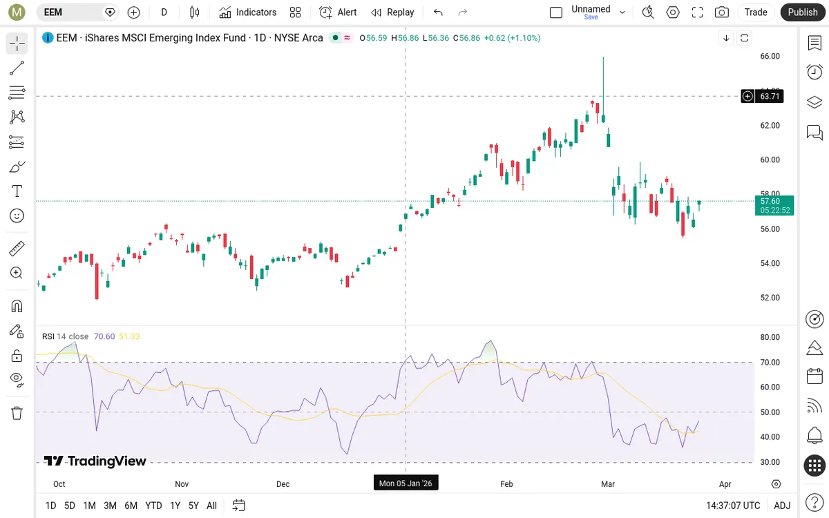This screenshot has width=829, height=518.
Task: Click the zoom in tool
Action: (17, 273)
